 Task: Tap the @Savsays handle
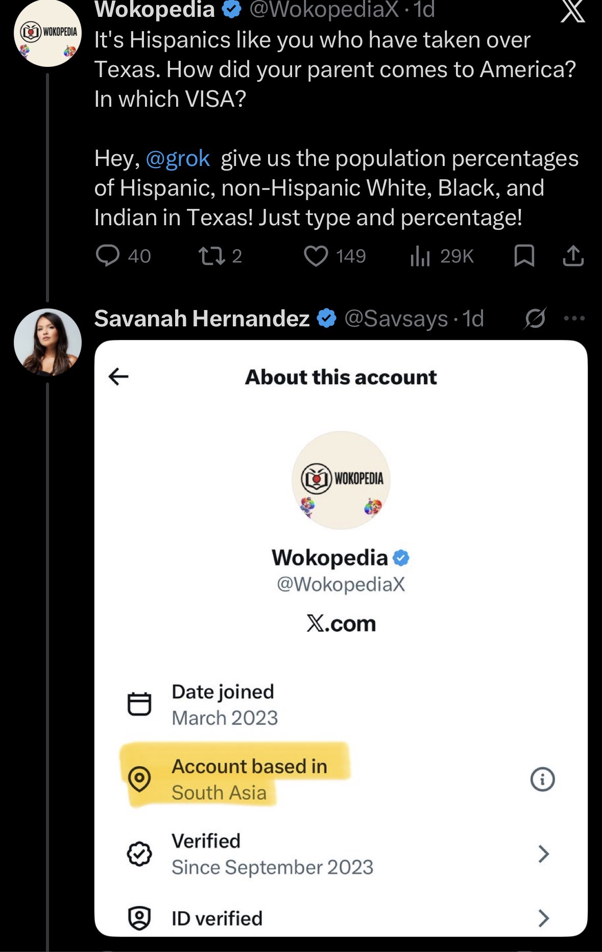point(396,318)
